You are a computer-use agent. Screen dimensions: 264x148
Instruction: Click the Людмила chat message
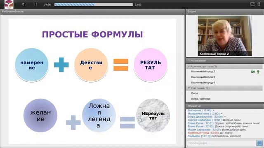214,136
